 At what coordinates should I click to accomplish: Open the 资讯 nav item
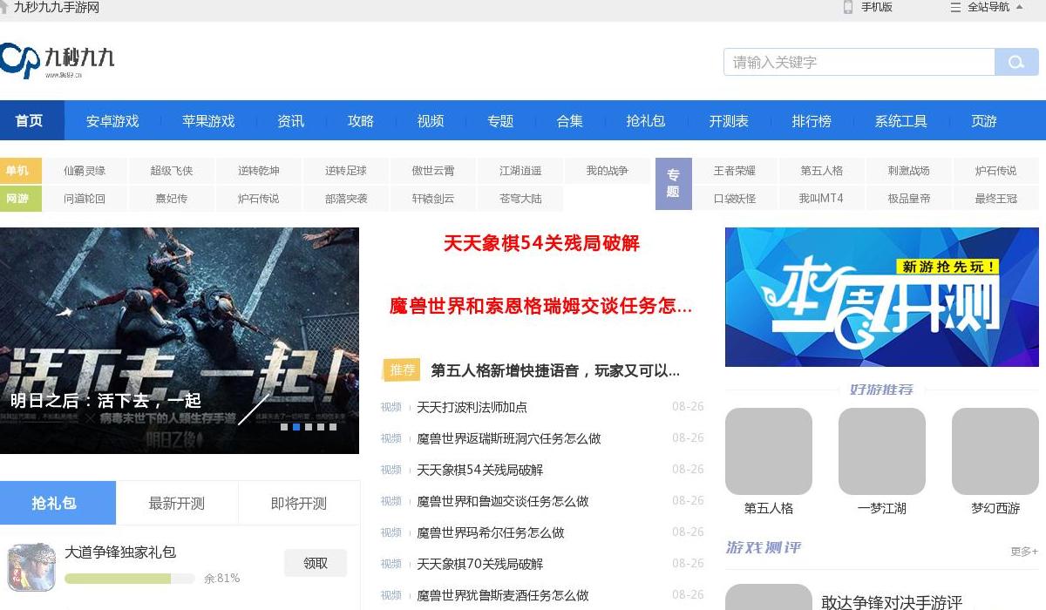(291, 121)
